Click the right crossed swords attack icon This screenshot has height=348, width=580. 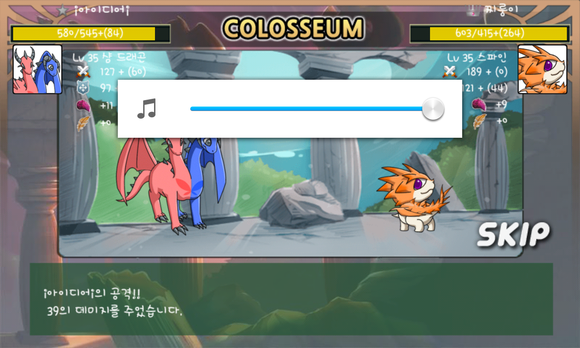[449, 72]
